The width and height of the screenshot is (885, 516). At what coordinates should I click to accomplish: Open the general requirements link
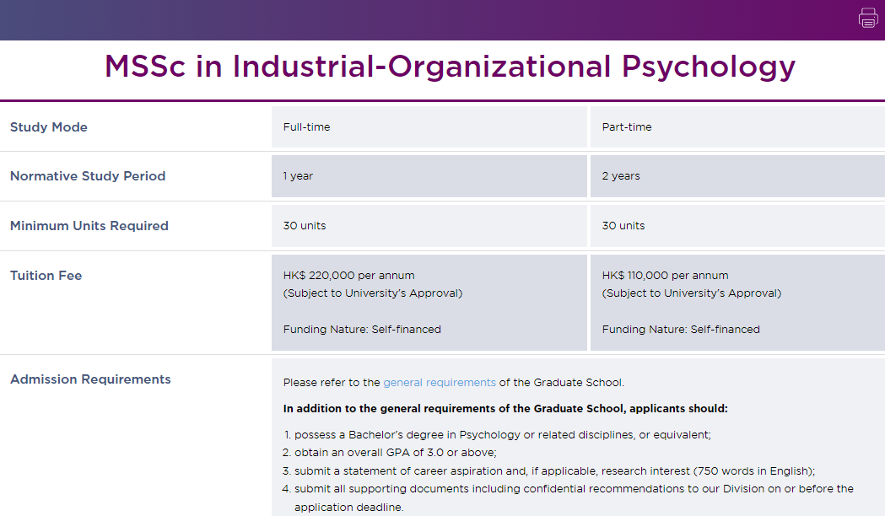(x=440, y=383)
